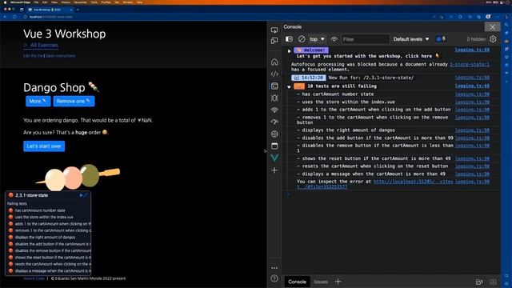Click the 2.3.1-store-state panel title

32,195
